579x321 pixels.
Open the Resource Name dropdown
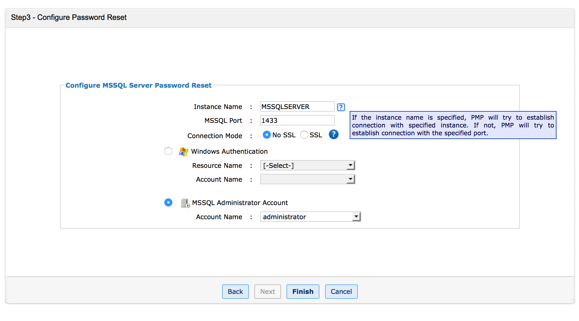click(x=307, y=166)
